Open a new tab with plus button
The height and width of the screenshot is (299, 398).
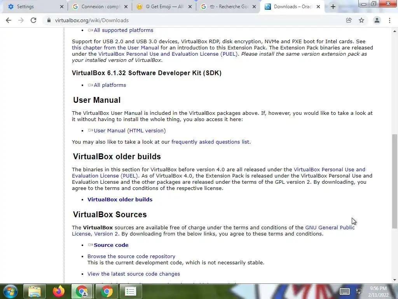click(333, 7)
